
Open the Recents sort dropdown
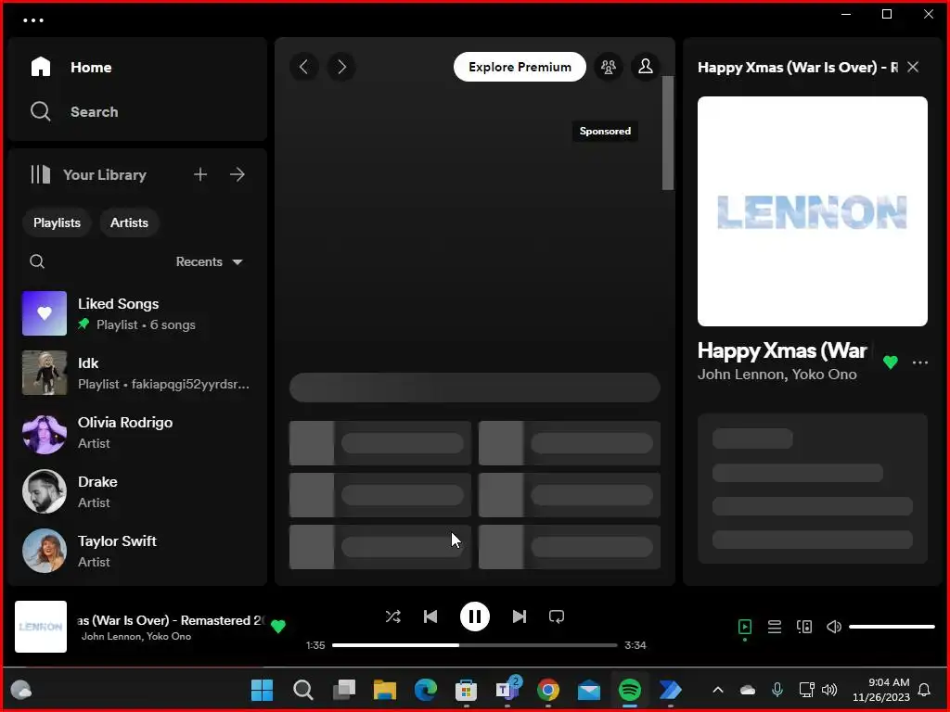point(209,261)
